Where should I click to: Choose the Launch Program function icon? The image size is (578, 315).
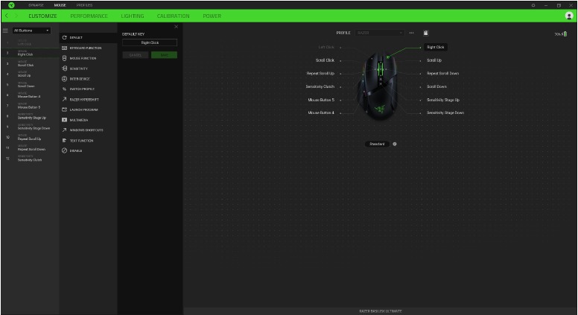coord(65,109)
